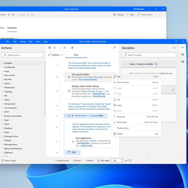The width and height of the screenshot is (188, 188).
Task: Click the dialog icon of Display select folder dialog
Action: (x=69, y=91)
